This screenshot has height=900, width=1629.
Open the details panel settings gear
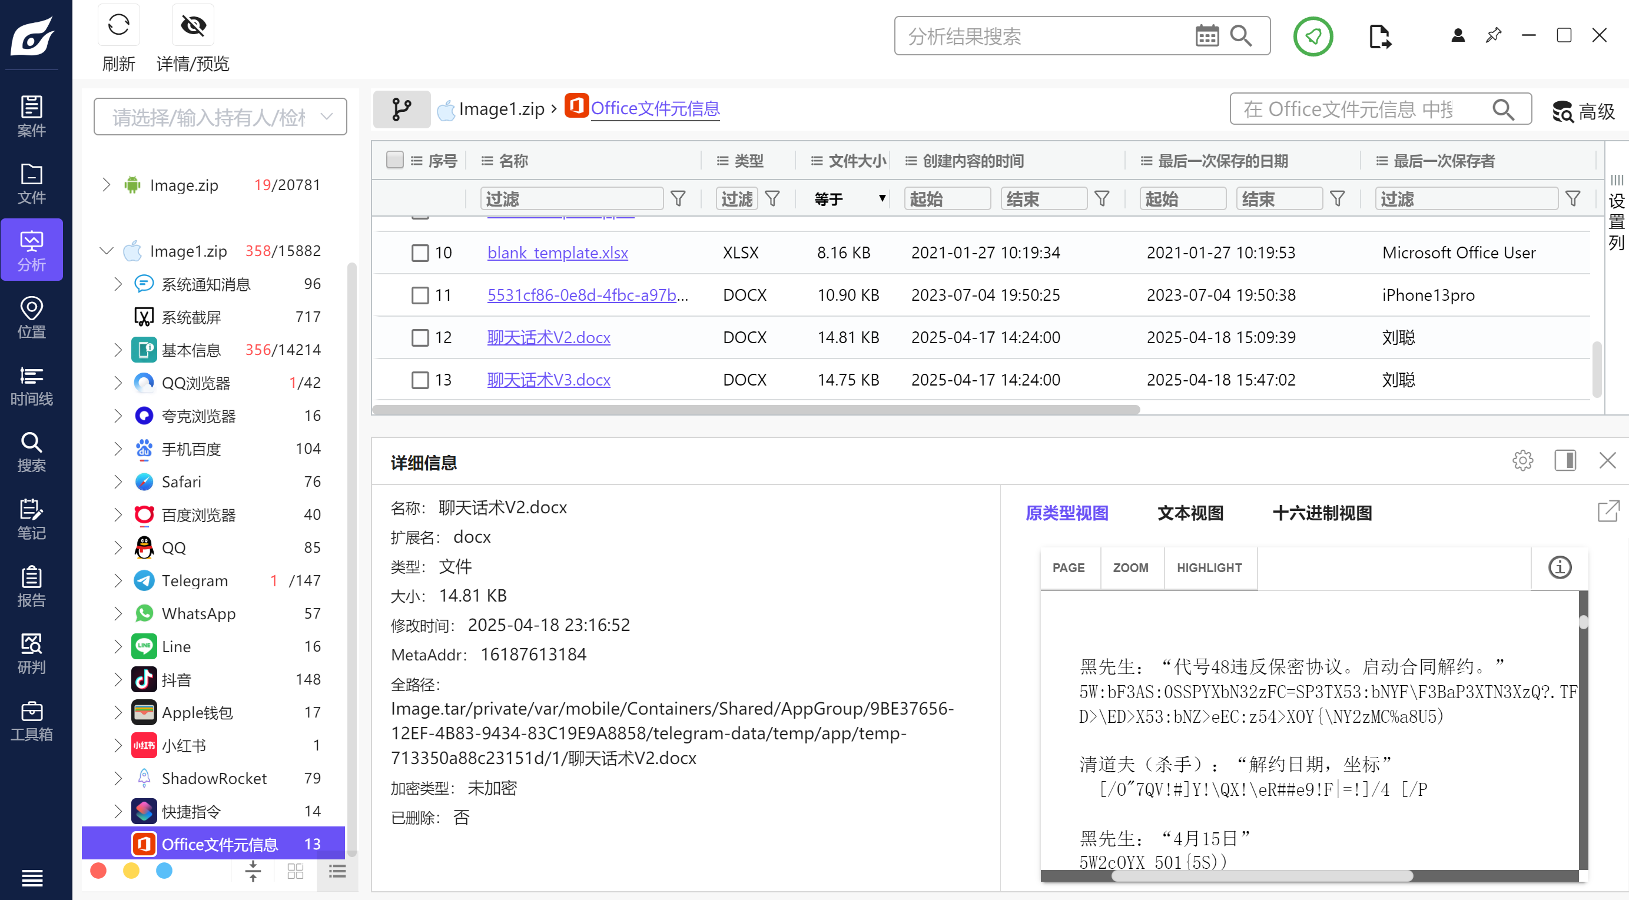point(1522,460)
